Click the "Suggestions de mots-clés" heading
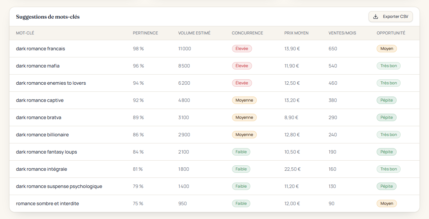 (48, 17)
